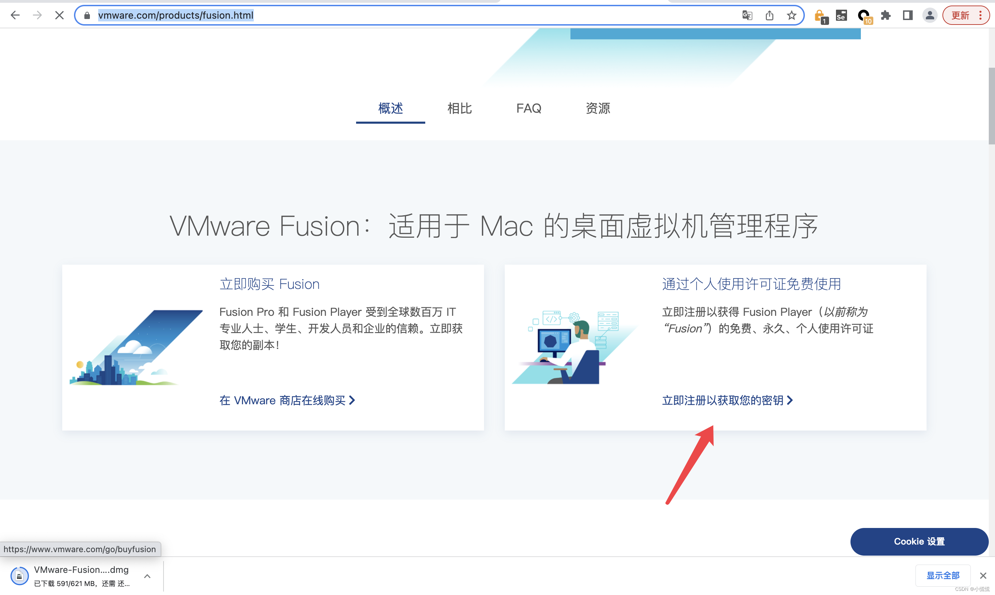This screenshot has height=595, width=995.
Task: Click the address bar URL field
Action: pos(401,15)
